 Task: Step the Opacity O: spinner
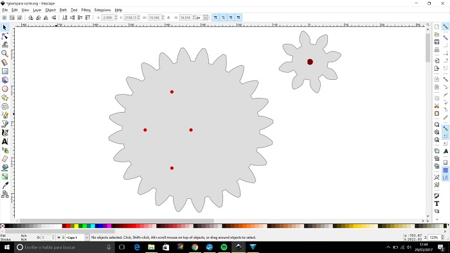click(x=53, y=238)
